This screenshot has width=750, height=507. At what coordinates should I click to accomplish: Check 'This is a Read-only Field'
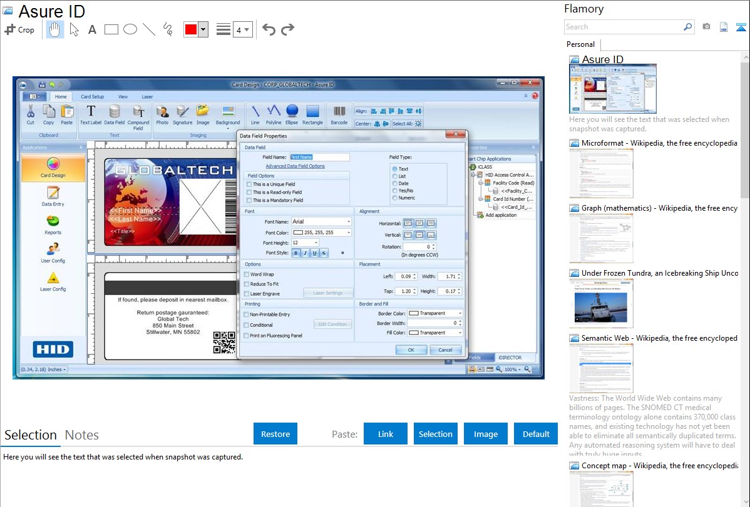pyautogui.click(x=249, y=192)
